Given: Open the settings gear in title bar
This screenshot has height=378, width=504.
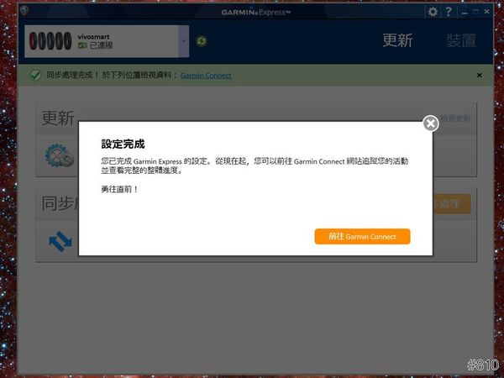Looking at the screenshot, I should point(433,12).
